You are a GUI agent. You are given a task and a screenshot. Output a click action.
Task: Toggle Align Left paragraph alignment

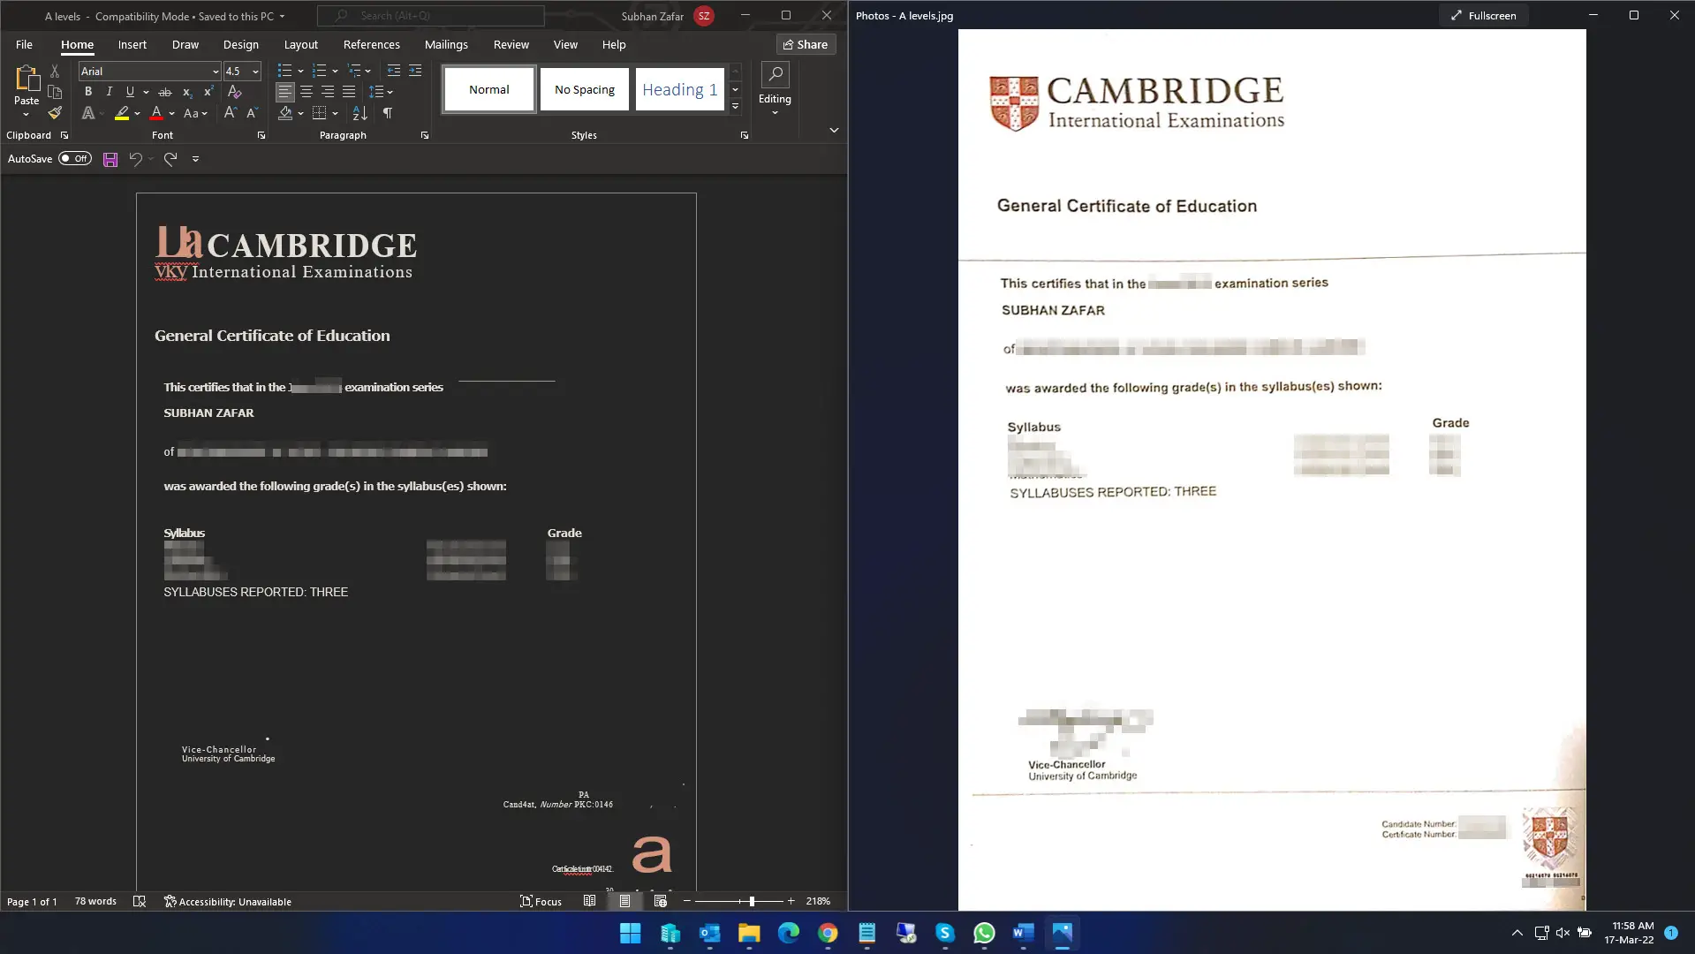284,92
